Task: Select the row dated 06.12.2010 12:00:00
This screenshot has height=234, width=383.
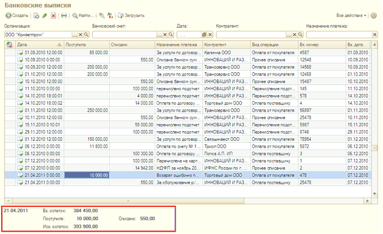Action: pyautogui.click(x=39, y=146)
